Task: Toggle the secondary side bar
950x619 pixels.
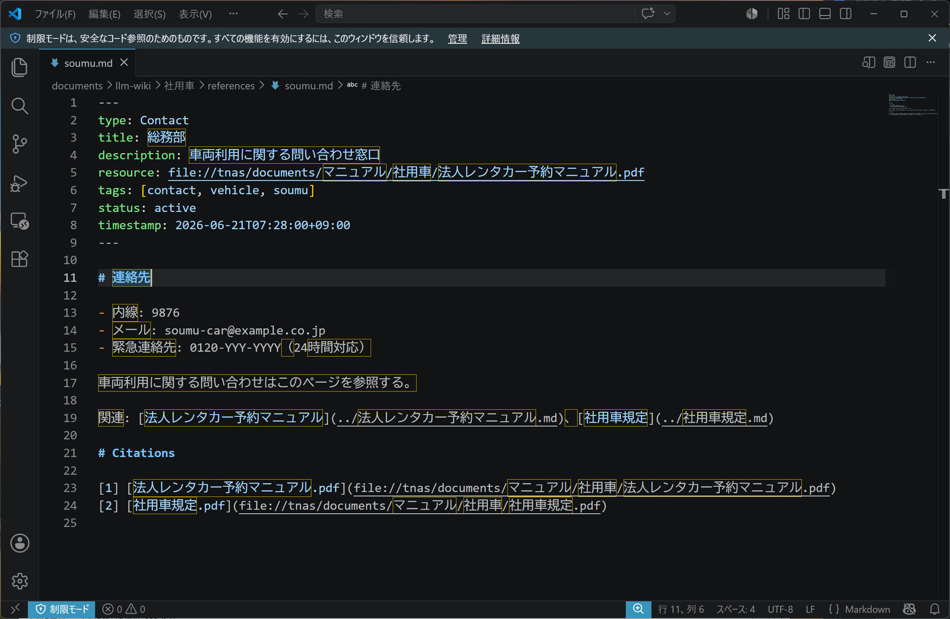Action: (x=846, y=14)
